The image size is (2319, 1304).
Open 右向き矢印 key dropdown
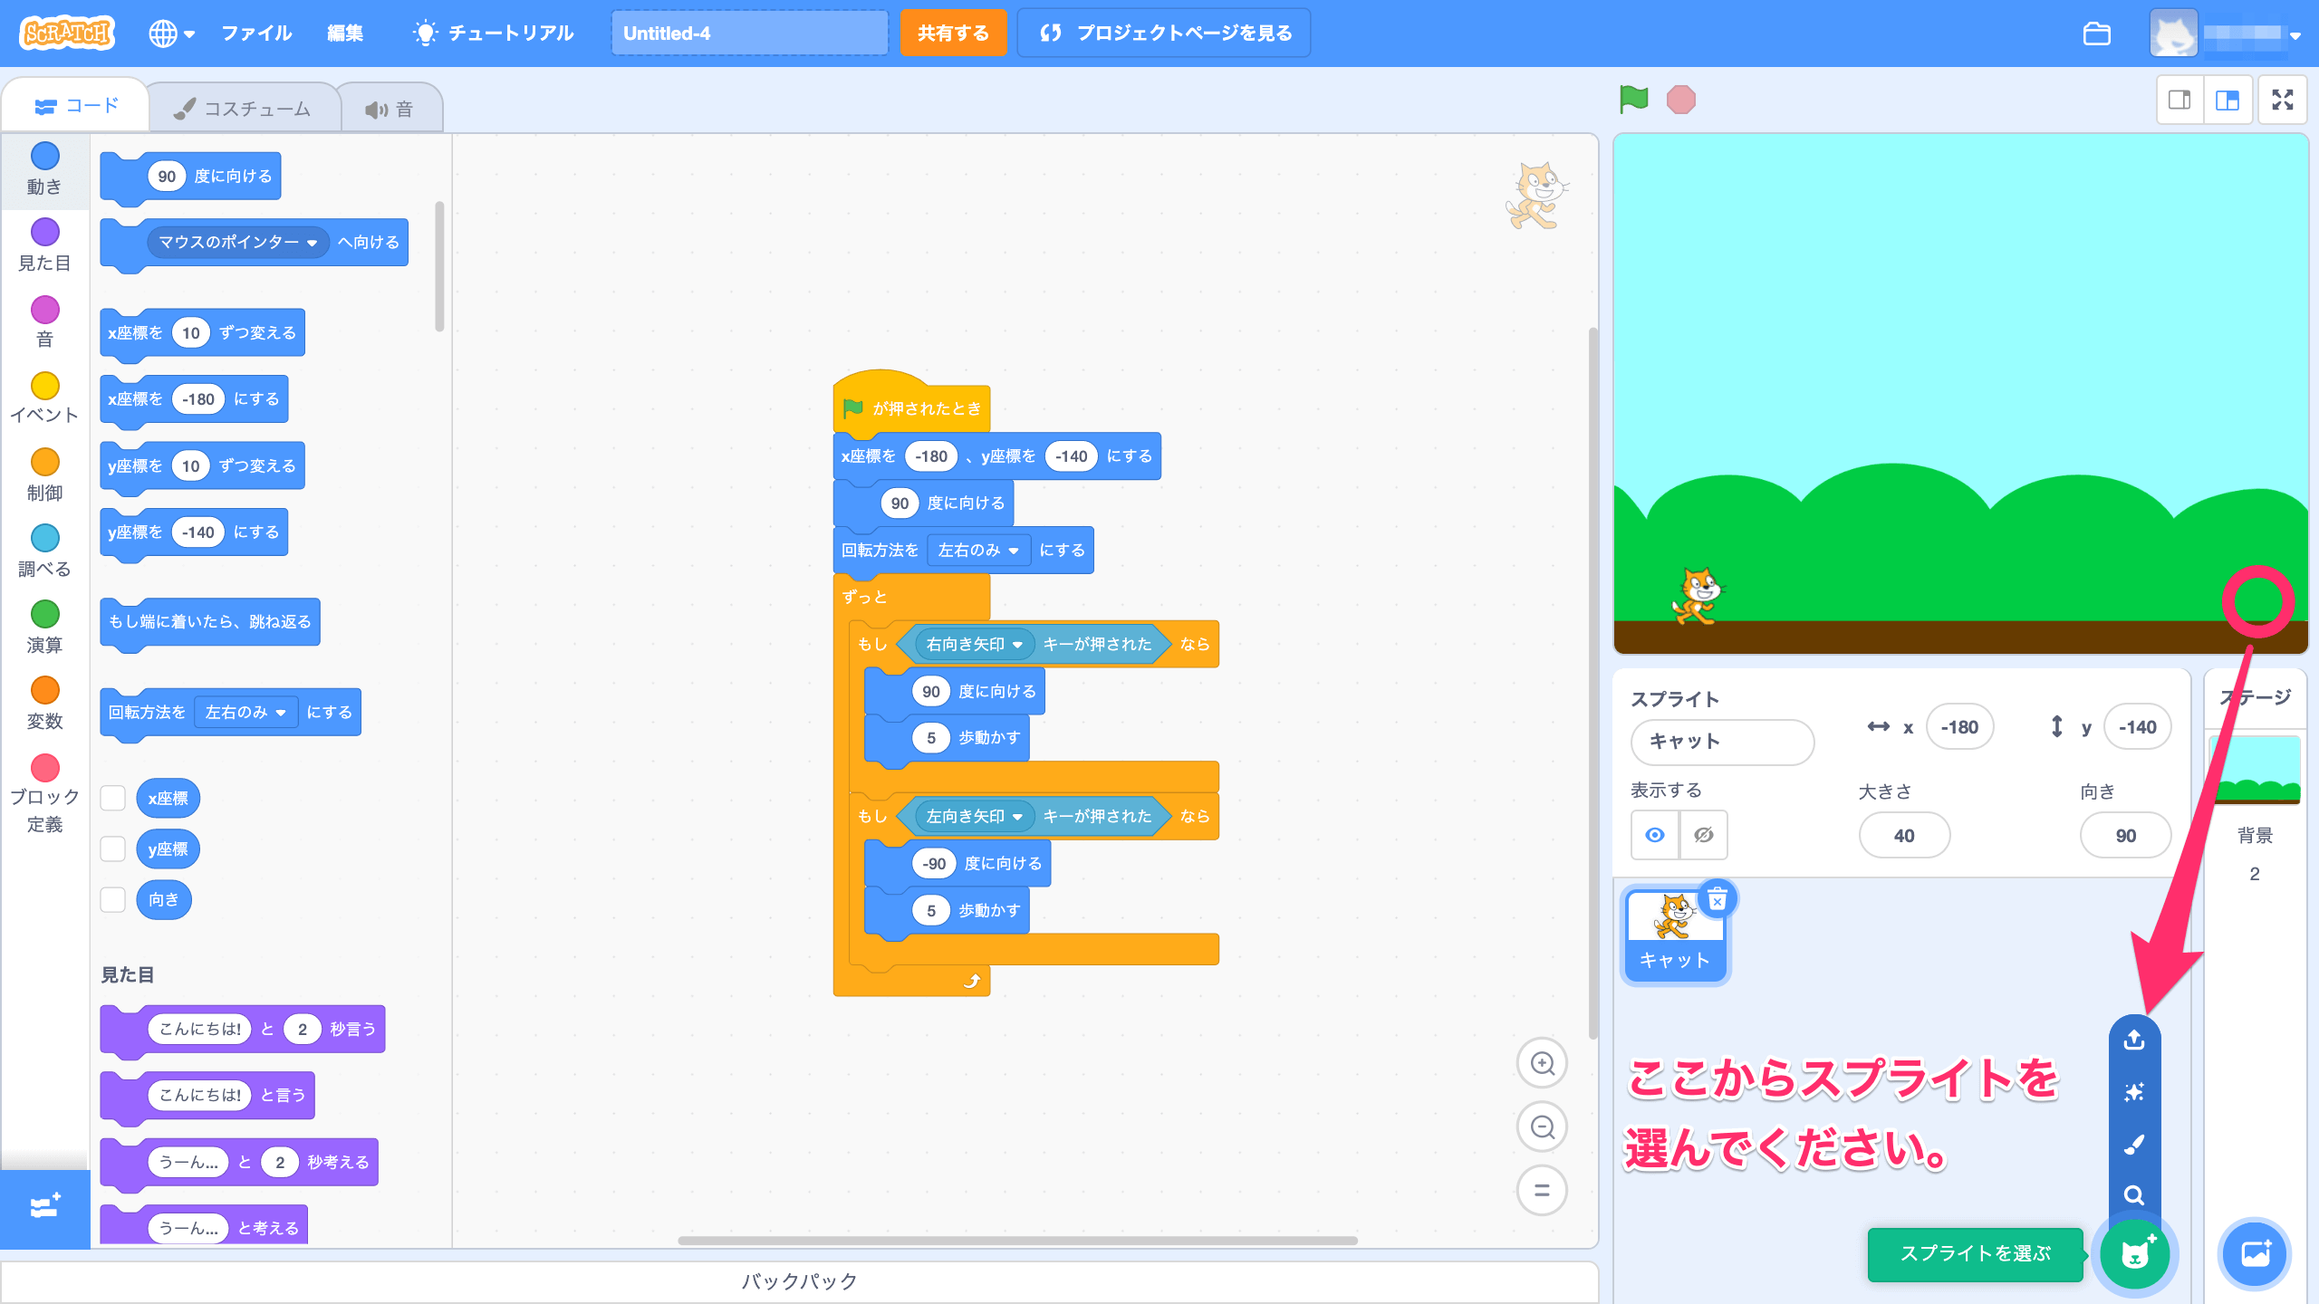pyautogui.click(x=975, y=645)
